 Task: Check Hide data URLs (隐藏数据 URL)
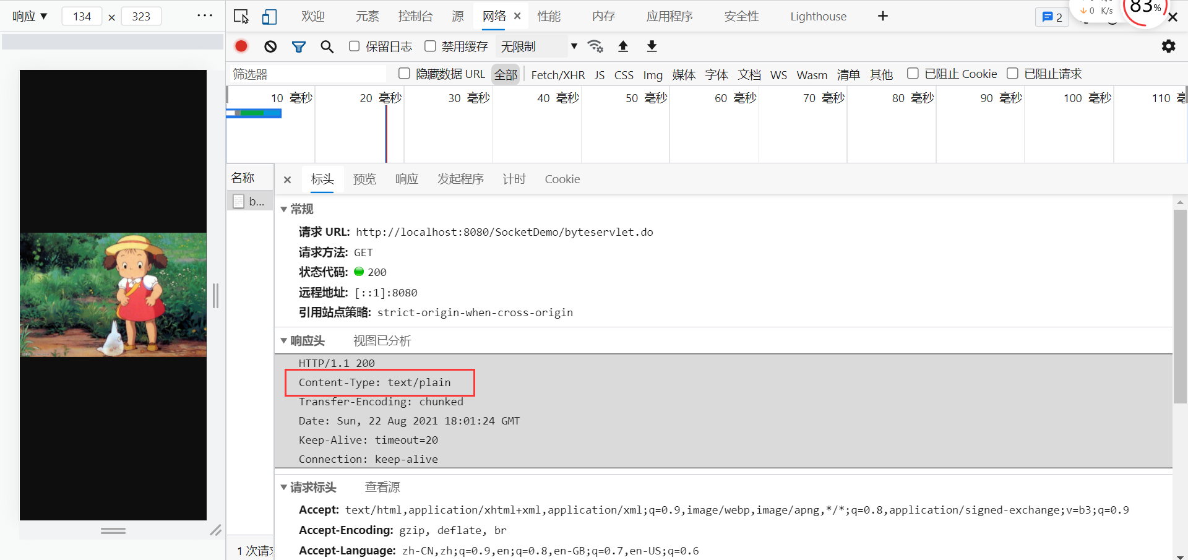pyautogui.click(x=404, y=74)
